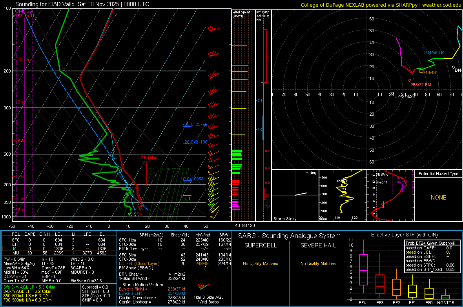This screenshot has height=307, width=463.
Task: Select the 'ML' parcel row label
Action: coord(16,249)
